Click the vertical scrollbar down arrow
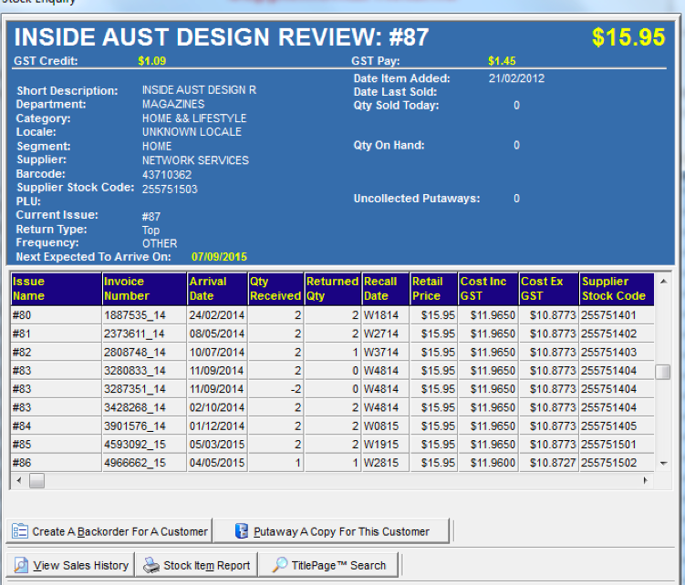Image resolution: width=685 pixels, height=585 pixels. coord(663,464)
